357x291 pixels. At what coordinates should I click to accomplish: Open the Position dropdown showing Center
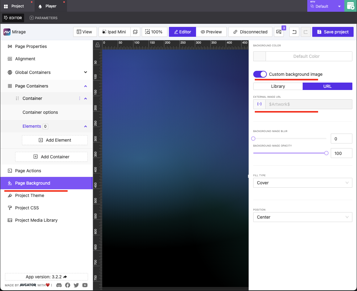[x=303, y=217]
